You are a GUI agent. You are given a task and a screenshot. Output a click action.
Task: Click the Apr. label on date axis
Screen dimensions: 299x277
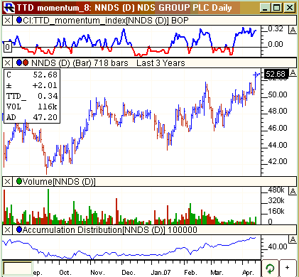point(248,273)
